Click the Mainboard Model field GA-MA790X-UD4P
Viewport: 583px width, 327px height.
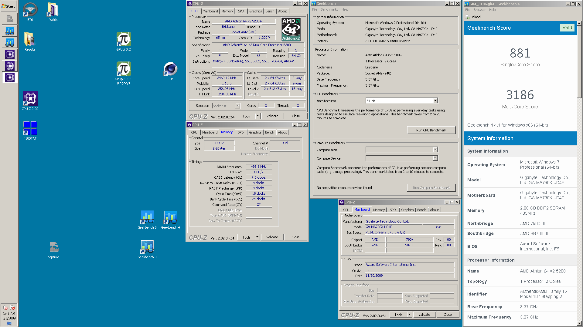point(393,227)
